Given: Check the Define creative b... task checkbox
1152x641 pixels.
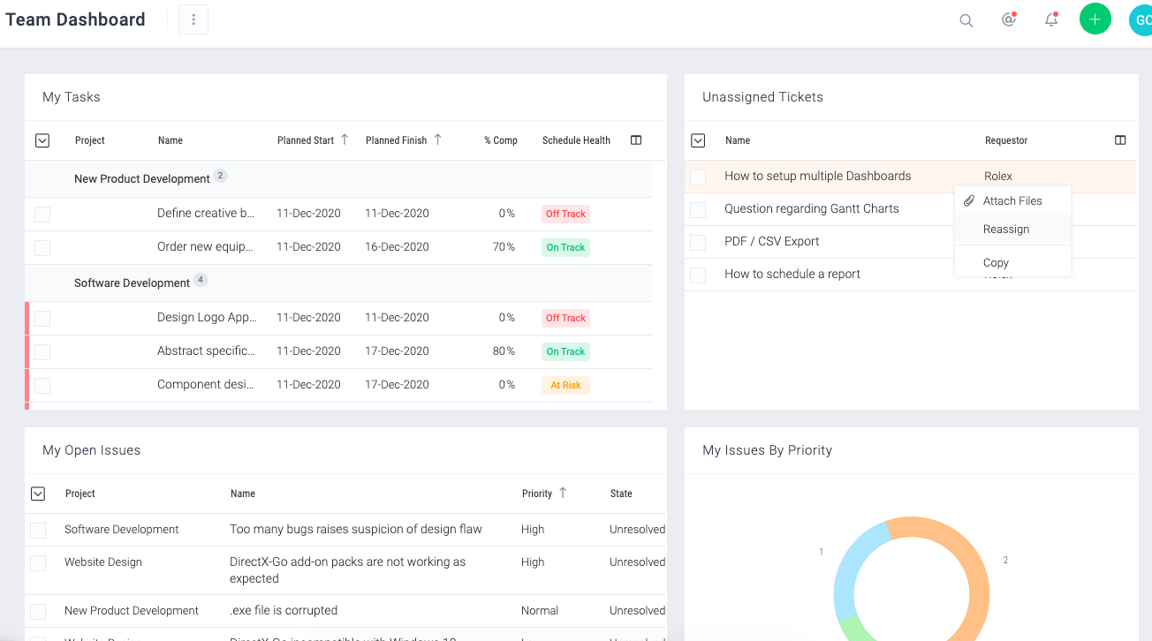Looking at the screenshot, I should coord(42,214).
